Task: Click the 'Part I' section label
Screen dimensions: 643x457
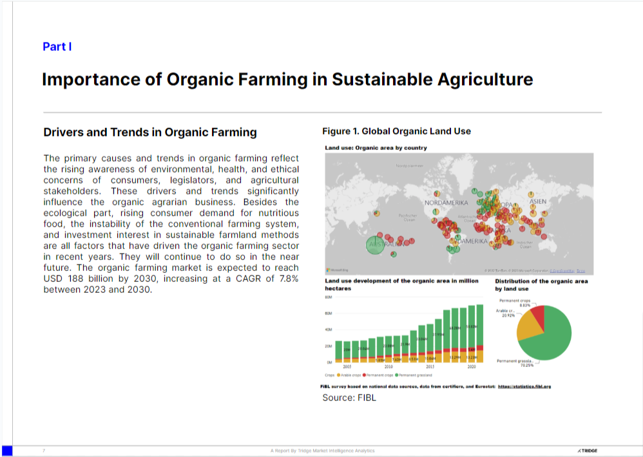Action: point(57,46)
